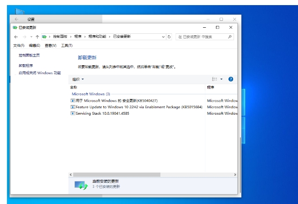The width and height of the screenshot is (298, 204).
Task: Go to 控制面板主页 link
Action: 29,55
